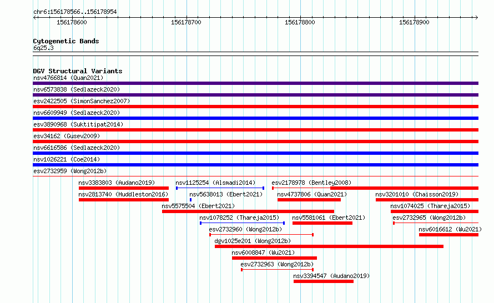Click the esv2178978 red variant bar
This screenshot has height=303, width=494.
375,188
